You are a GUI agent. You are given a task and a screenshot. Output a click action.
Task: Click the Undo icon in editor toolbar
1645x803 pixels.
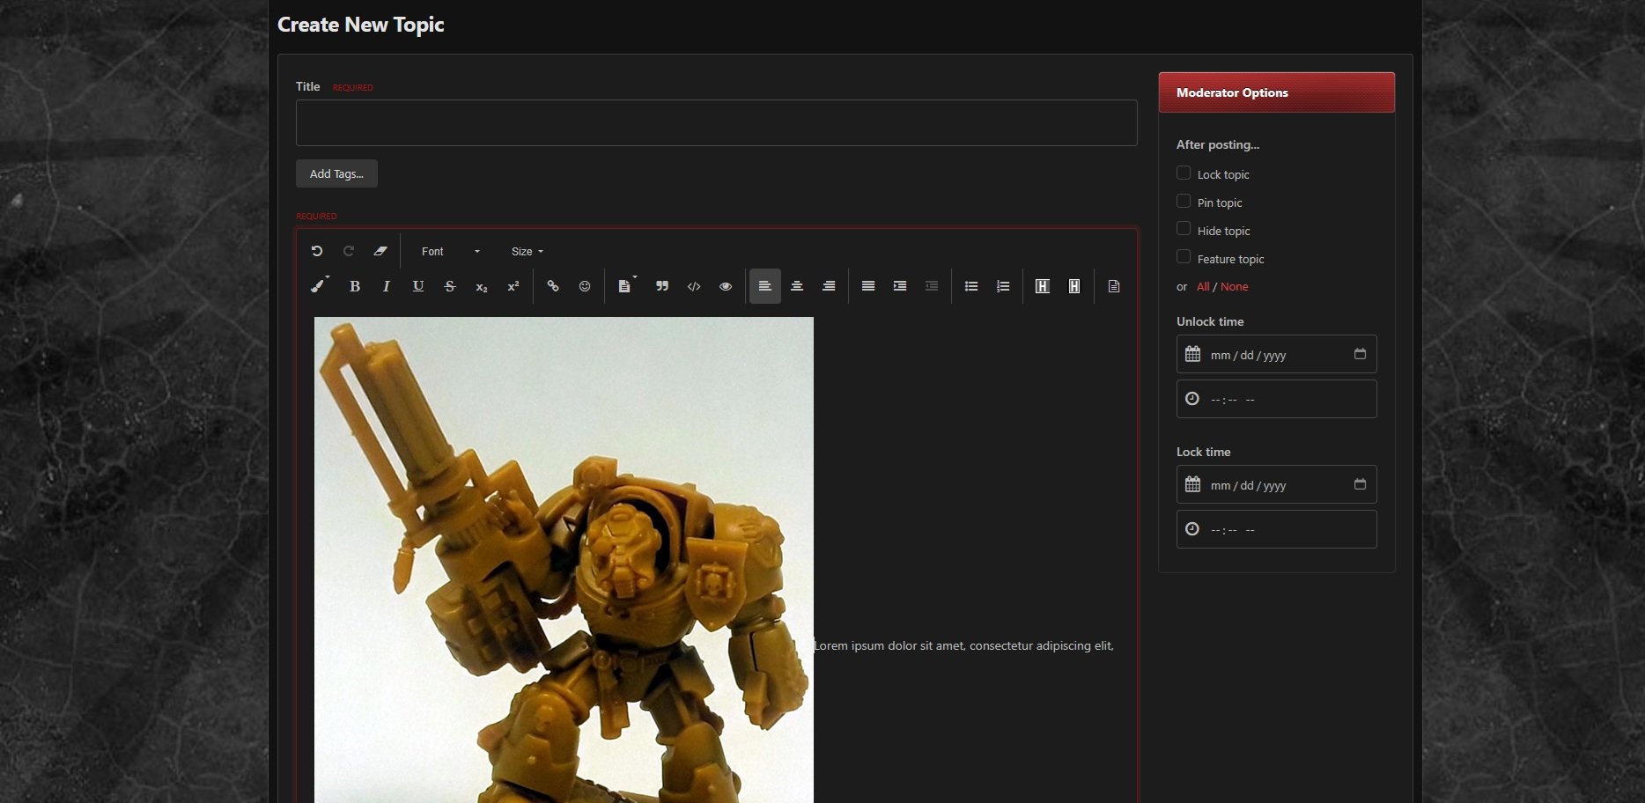pyautogui.click(x=317, y=251)
